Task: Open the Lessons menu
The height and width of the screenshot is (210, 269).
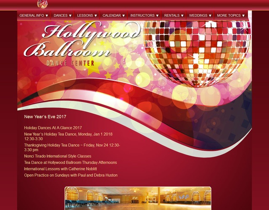Action: point(87,16)
